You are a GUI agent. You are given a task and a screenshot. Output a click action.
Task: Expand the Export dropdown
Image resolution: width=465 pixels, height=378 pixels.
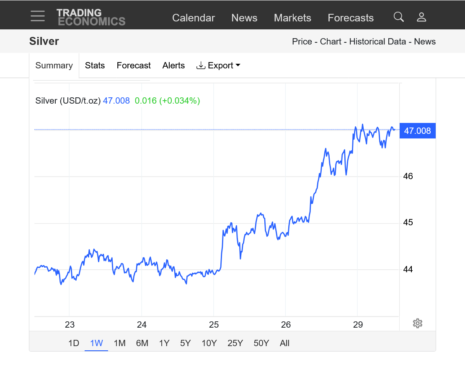point(218,65)
